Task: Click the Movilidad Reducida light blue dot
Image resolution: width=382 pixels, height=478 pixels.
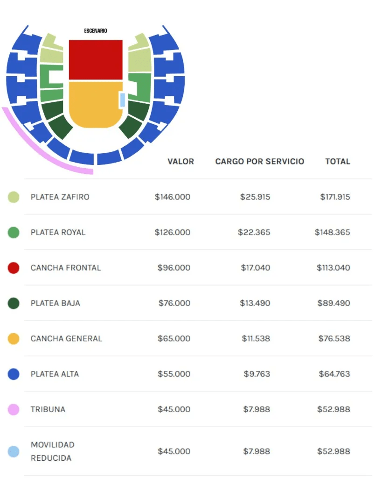Action: coord(14,451)
